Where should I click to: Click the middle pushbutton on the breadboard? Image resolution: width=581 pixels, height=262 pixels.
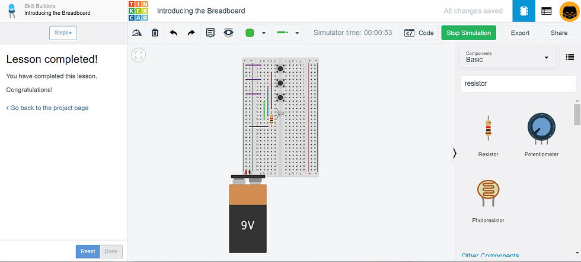click(280, 83)
